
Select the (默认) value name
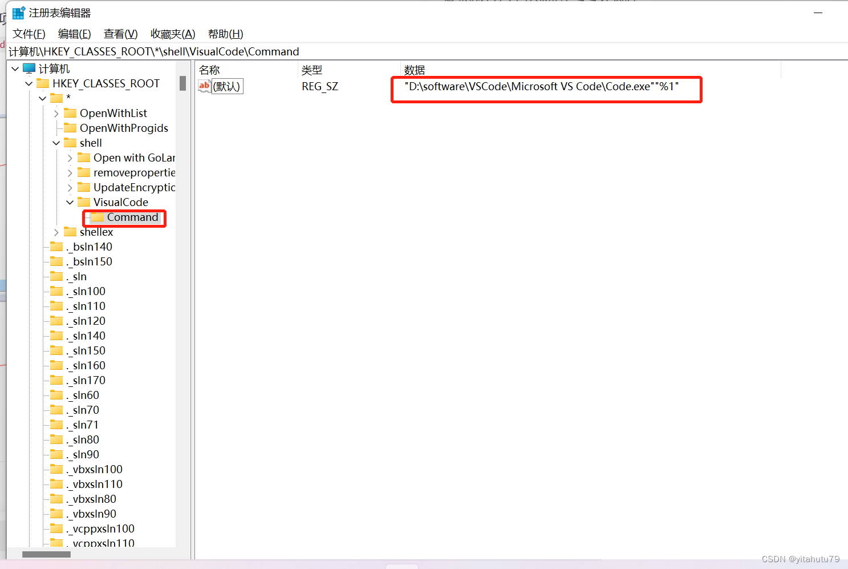(x=228, y=86)
